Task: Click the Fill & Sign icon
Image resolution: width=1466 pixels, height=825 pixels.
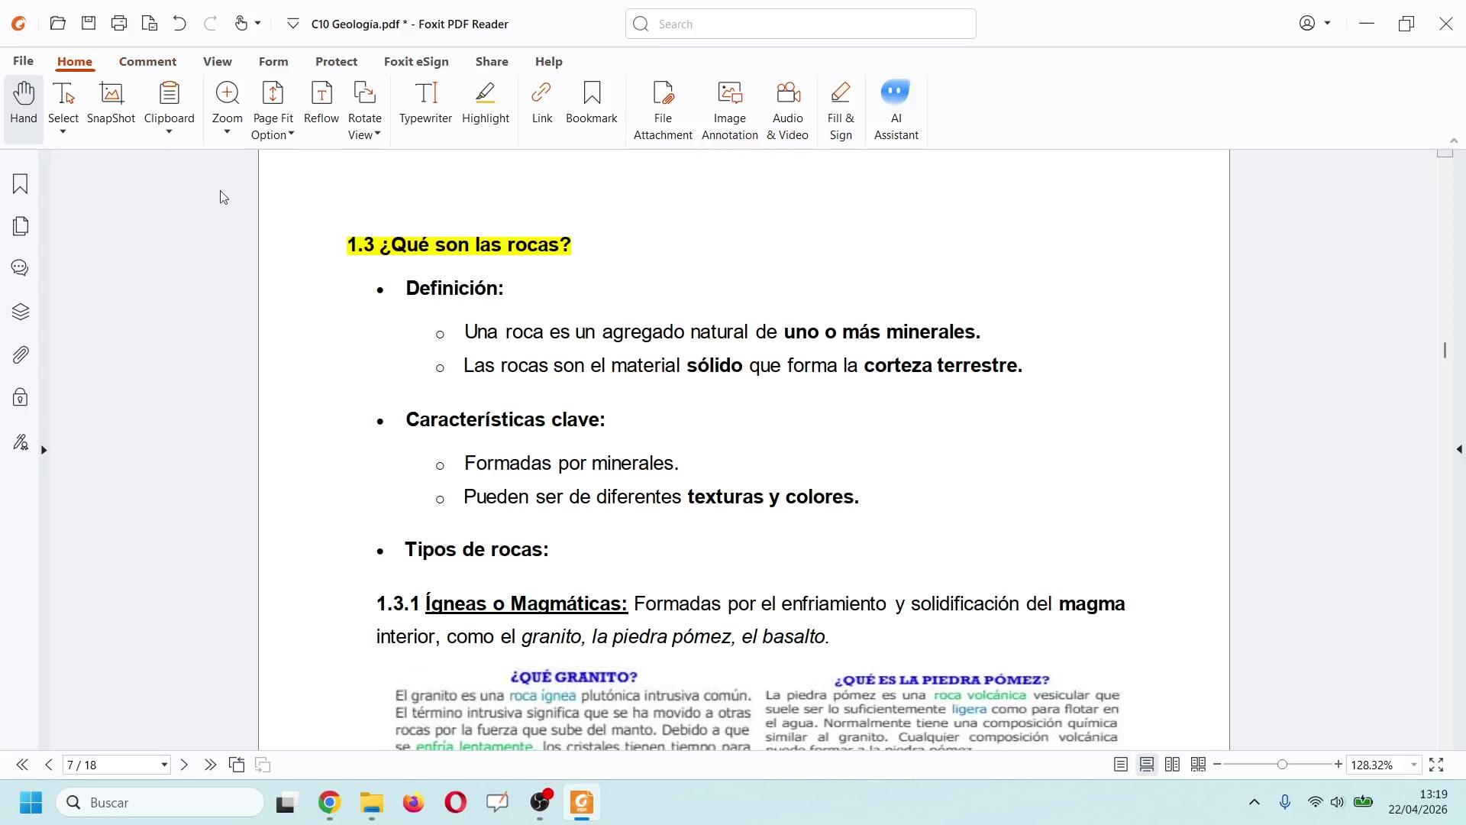Action: point(840,93)
